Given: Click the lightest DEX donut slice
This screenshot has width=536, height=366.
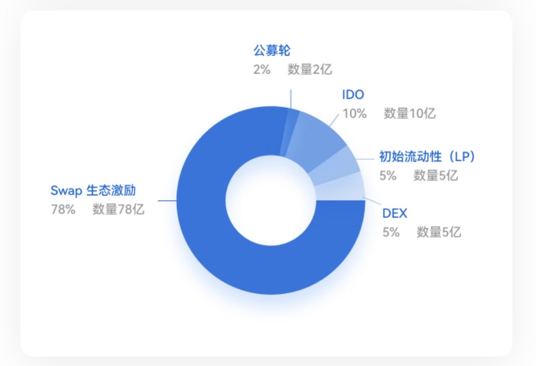Looking at the screenshot, I should tap(342, 188).
